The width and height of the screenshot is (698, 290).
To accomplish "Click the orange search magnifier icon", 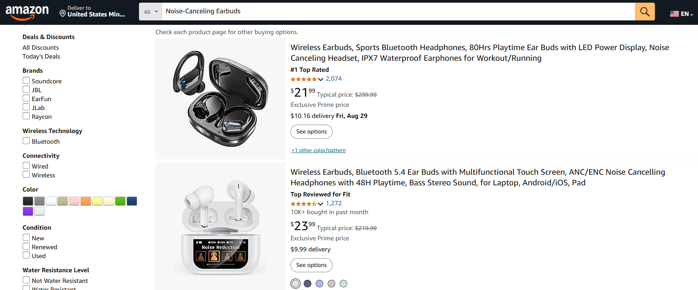I will pos(645,12).
